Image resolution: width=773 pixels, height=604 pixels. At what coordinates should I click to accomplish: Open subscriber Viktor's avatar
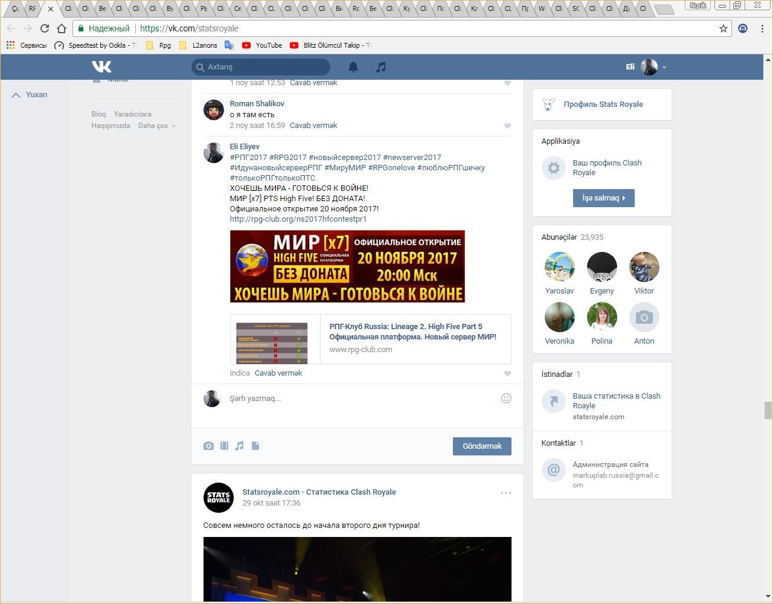point(644,267)
